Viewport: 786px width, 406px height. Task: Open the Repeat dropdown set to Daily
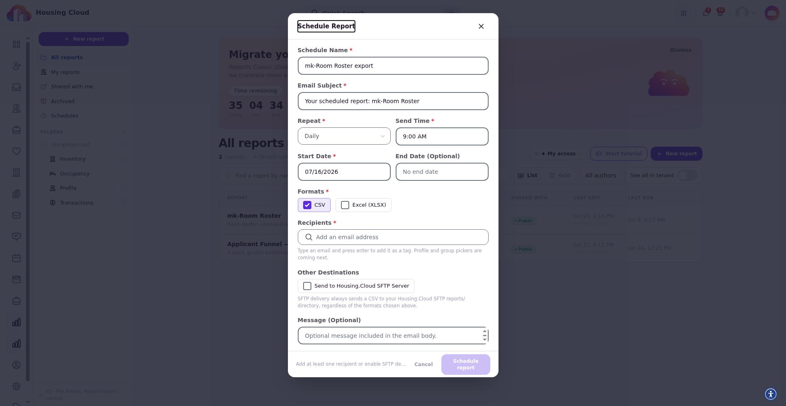[344, 136]
